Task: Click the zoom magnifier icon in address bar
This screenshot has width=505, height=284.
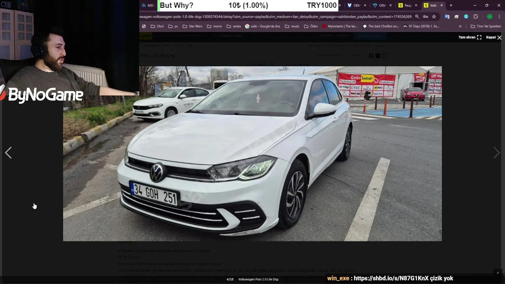Action: pos(417,17)
